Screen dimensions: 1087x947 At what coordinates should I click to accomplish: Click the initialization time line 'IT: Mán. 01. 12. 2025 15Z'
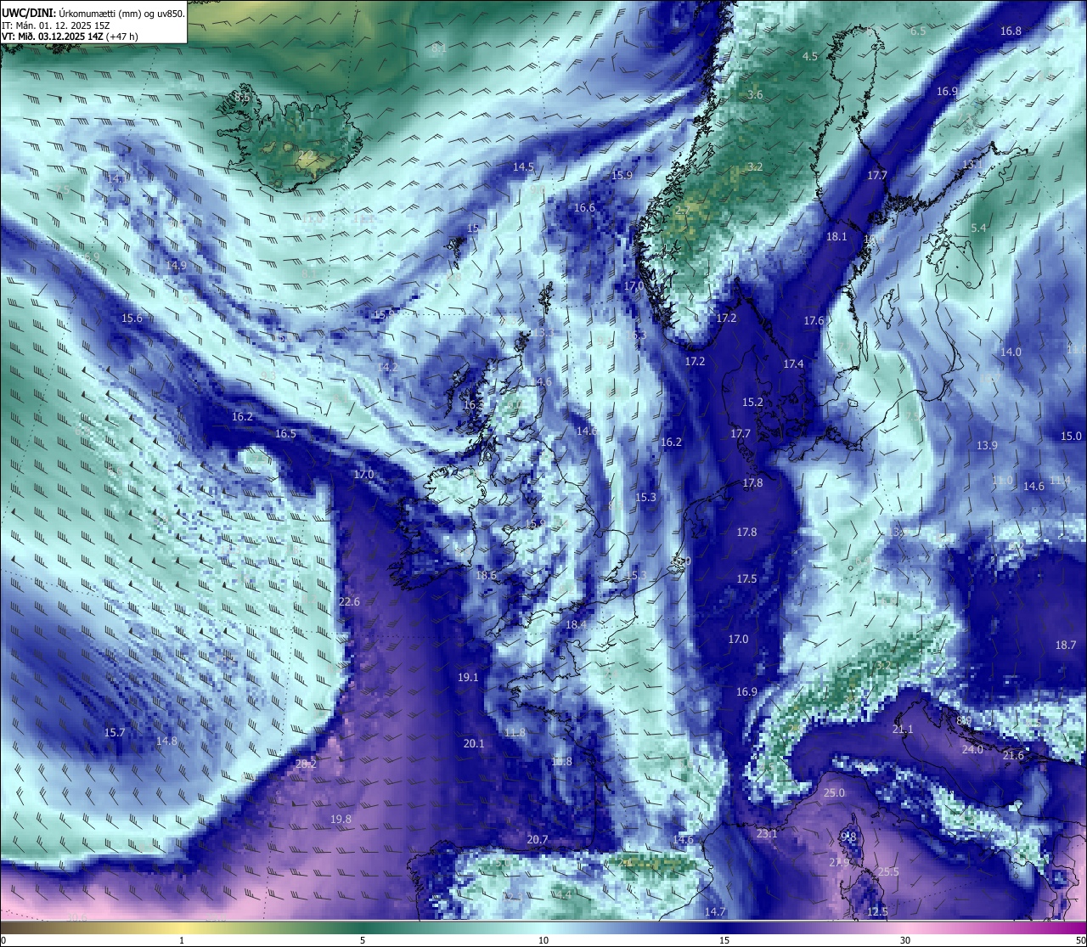click(x=55, y=25)
